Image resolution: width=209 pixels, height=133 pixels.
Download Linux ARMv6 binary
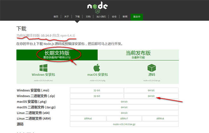88,118
